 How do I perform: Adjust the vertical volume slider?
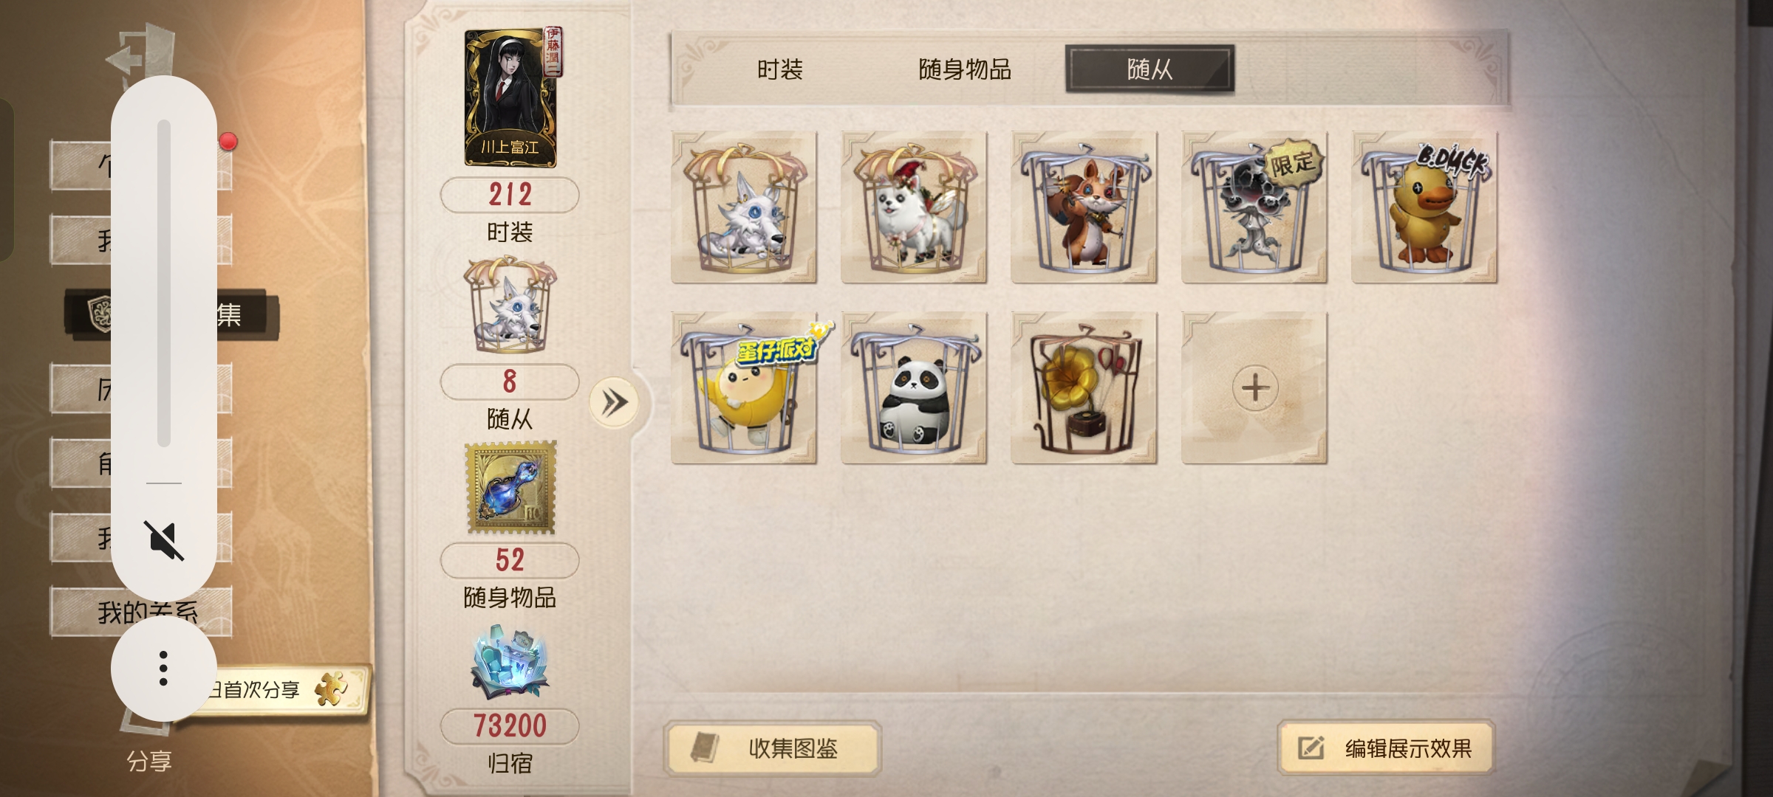(x=164, y=283)
